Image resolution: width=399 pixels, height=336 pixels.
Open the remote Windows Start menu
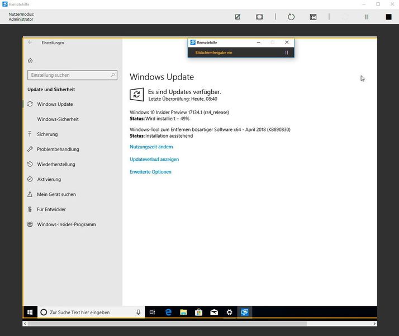click(30, 312)
